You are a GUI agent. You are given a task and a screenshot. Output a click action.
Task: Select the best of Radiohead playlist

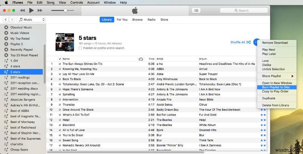(23, 127)
